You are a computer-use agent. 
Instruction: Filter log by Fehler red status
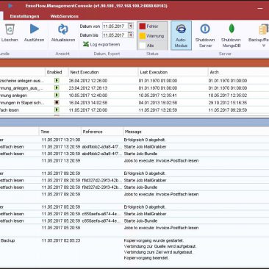[152, 26]
